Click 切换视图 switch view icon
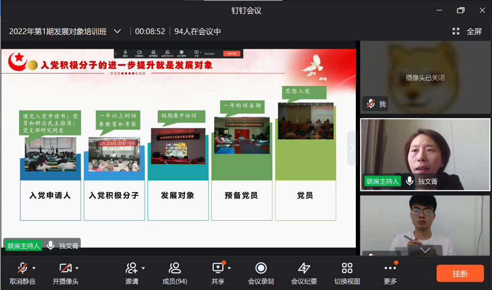The width and height of the screenshot is (492, 290). point(347,268)
